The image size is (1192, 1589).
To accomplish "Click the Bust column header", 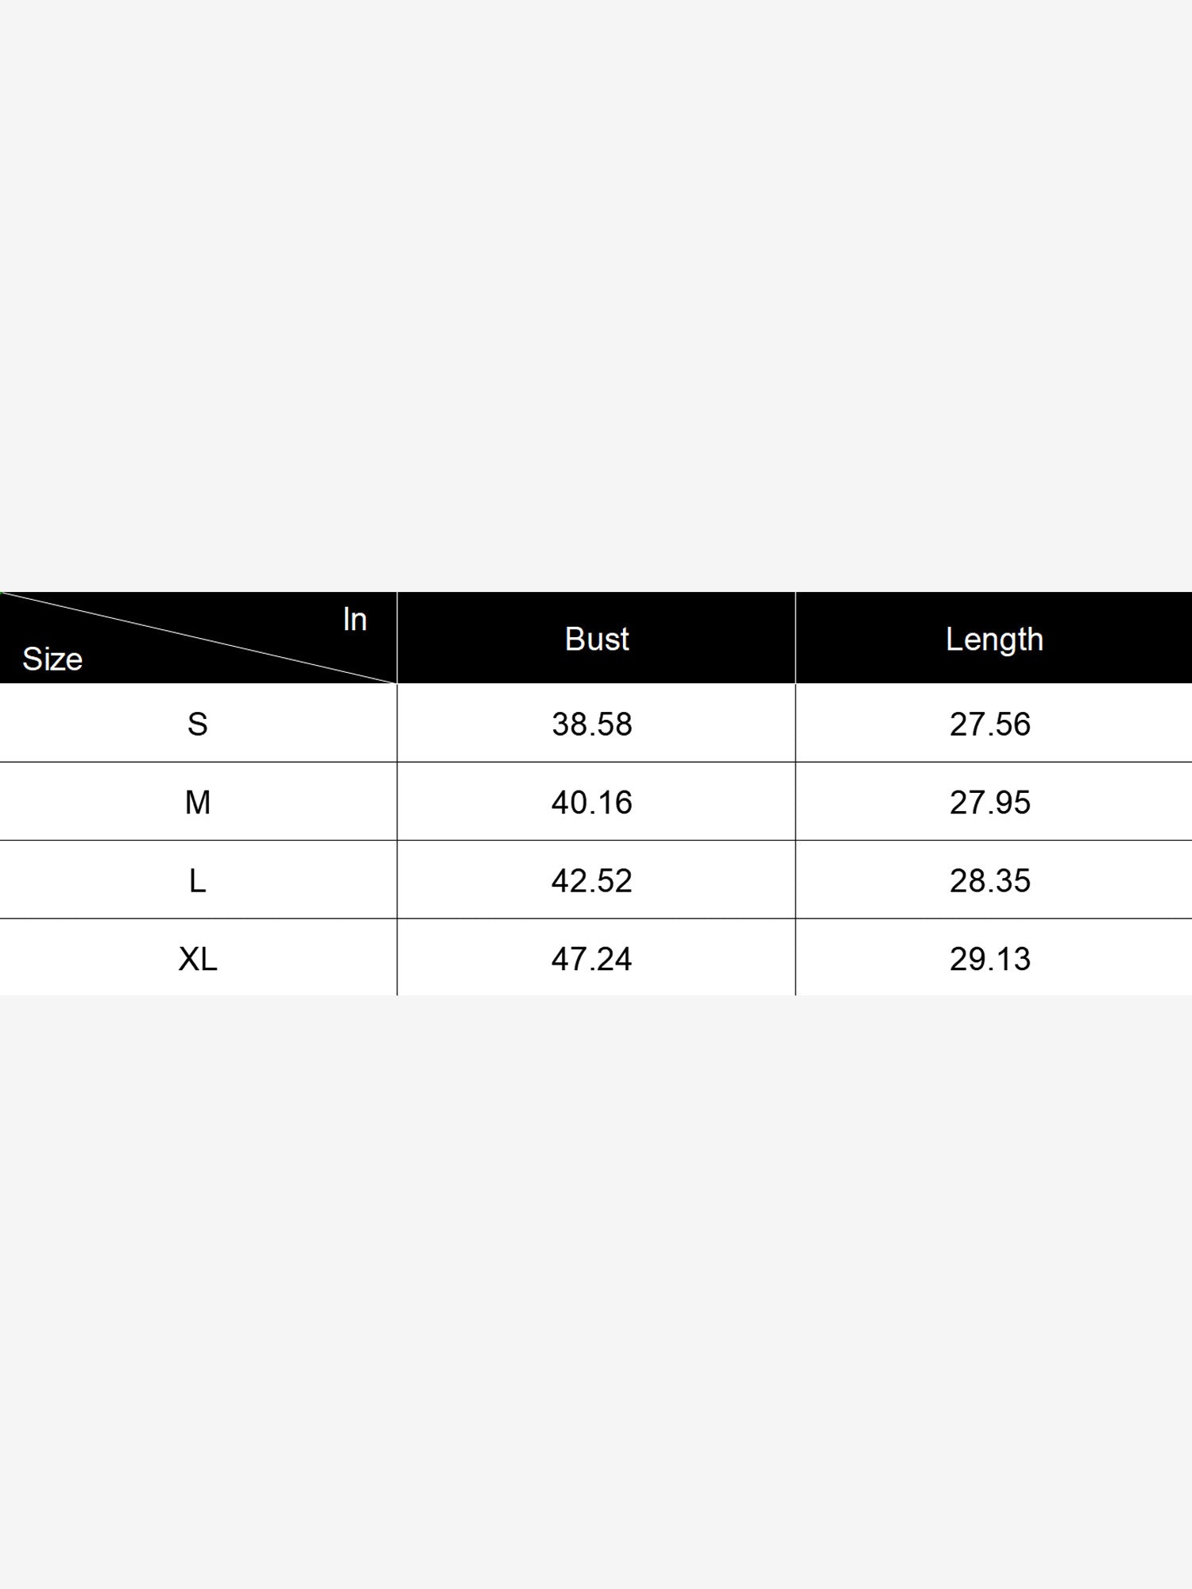I will [597, 640].
